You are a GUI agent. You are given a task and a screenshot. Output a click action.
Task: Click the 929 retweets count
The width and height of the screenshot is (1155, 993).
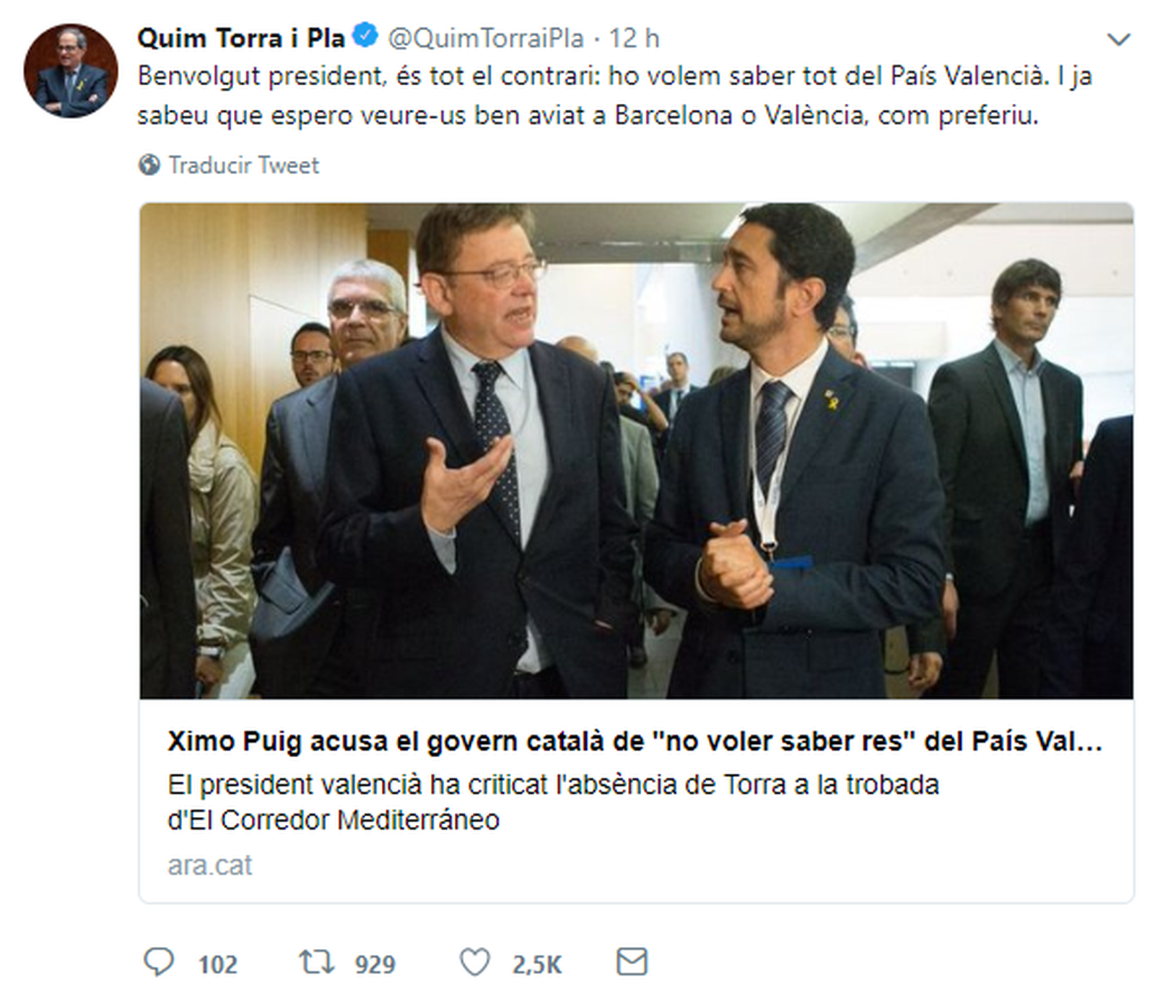(375, 965)
